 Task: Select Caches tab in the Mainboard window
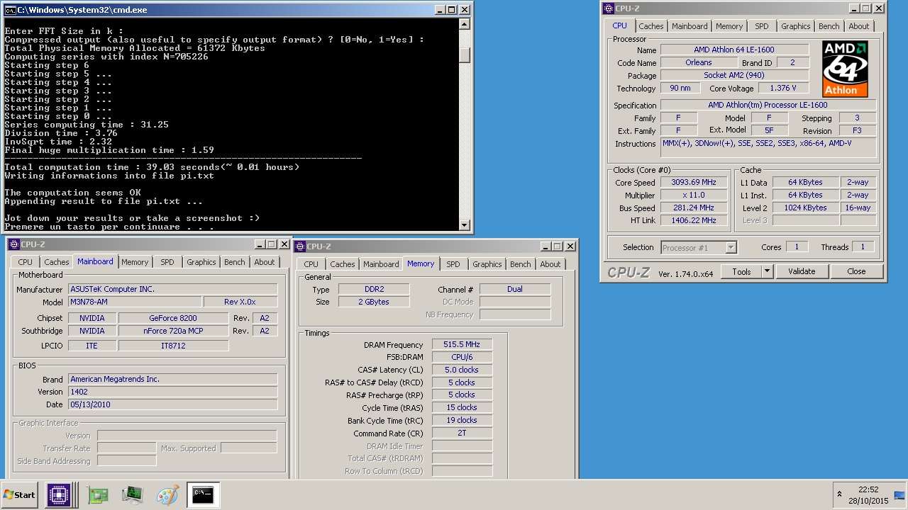57,262
